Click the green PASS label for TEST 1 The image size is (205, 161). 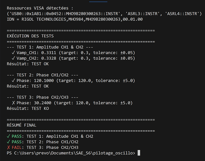18,136
